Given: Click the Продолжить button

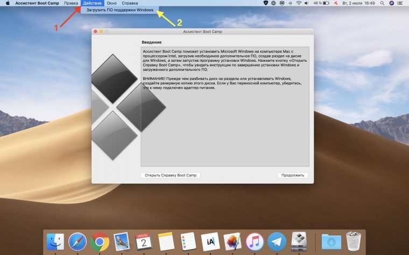Looking at the screenshot, I should pyautogui.click(x=293, y=175).
